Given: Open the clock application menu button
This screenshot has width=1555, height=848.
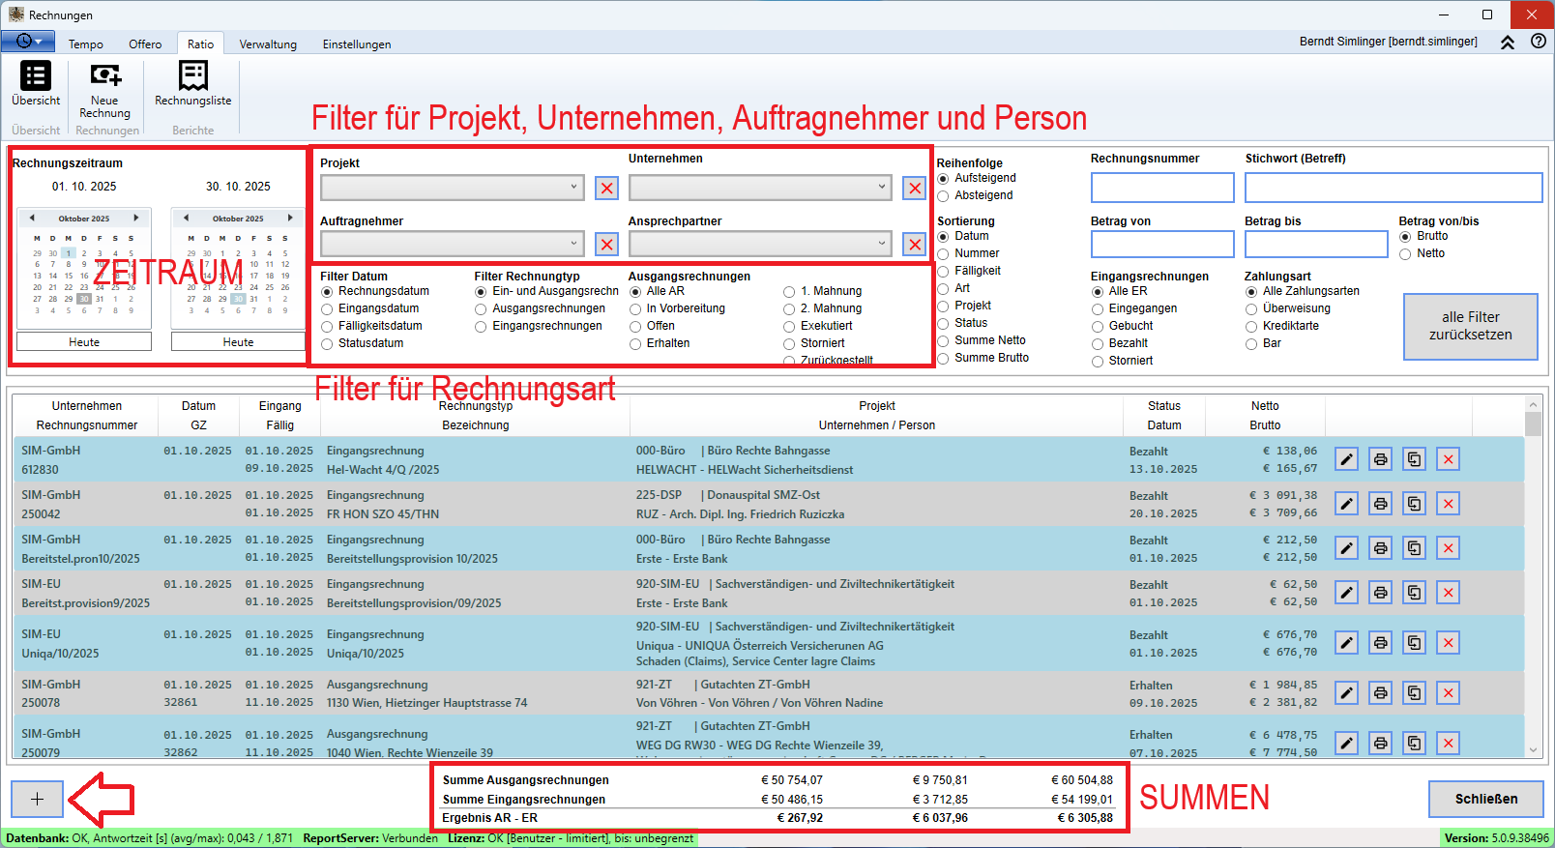Looking at the screenshot, I should [x=29, y=42].
